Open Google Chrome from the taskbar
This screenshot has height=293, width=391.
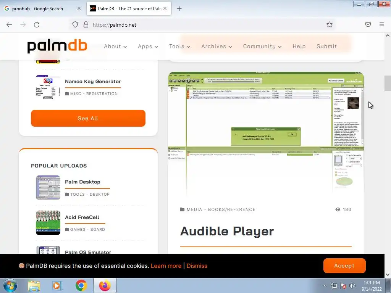coord(81,285)
